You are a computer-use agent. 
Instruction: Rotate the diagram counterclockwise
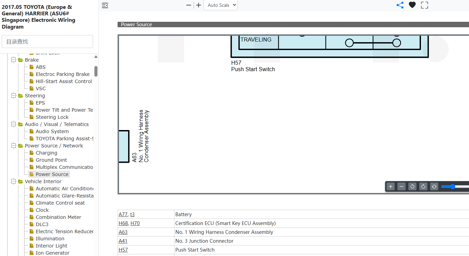(x=412, y=187)
